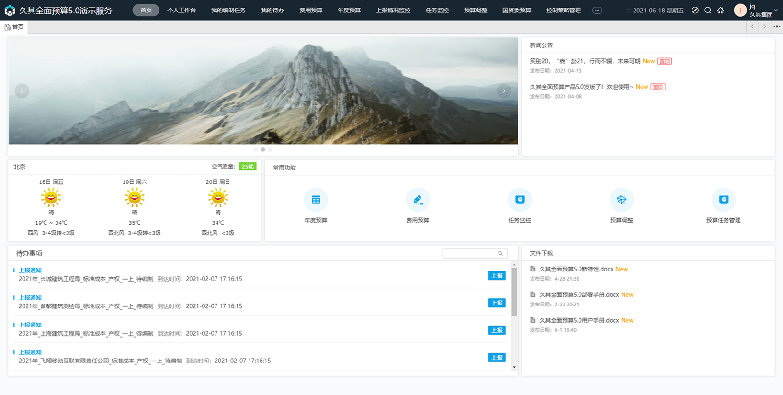
Task: Click the home icon in the top bar
Action: pyautogui.click(x=720, y=11)
